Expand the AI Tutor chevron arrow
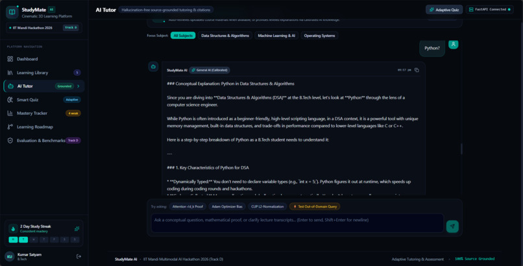 (x=79, y=86)
